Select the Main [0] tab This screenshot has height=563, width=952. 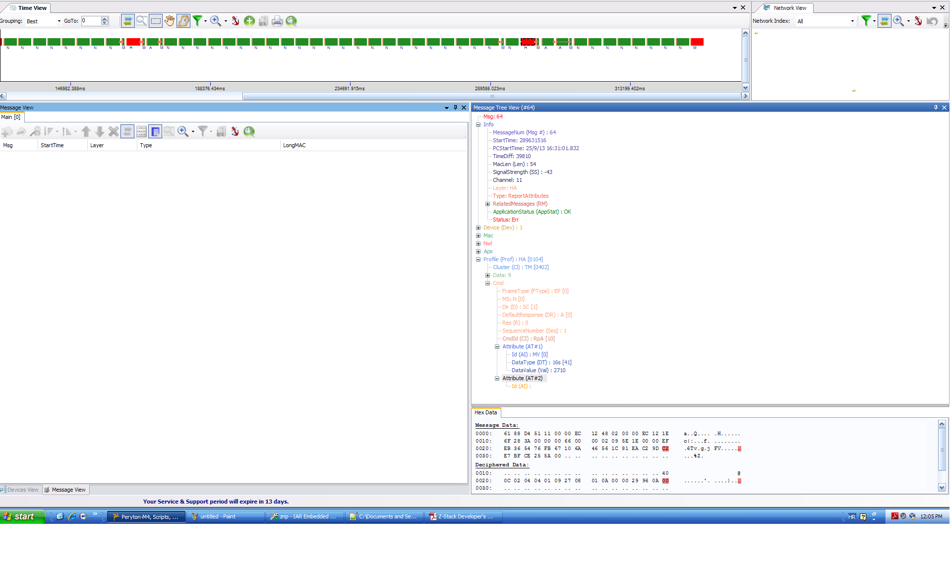click(10, 117)
